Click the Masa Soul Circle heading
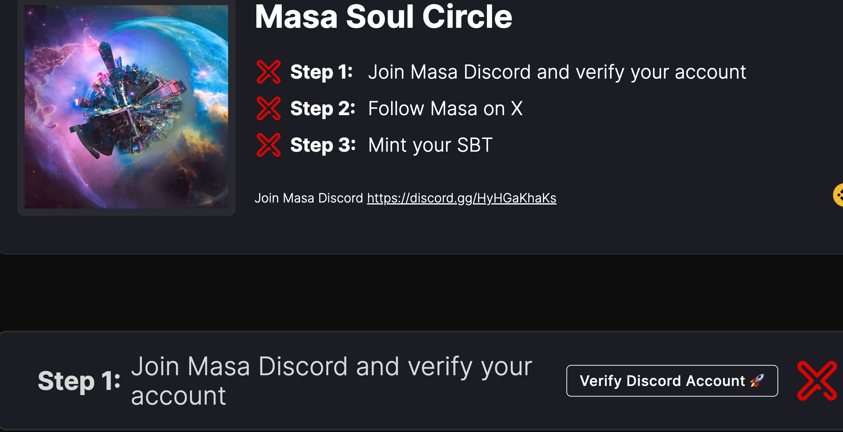 [384, 17]
